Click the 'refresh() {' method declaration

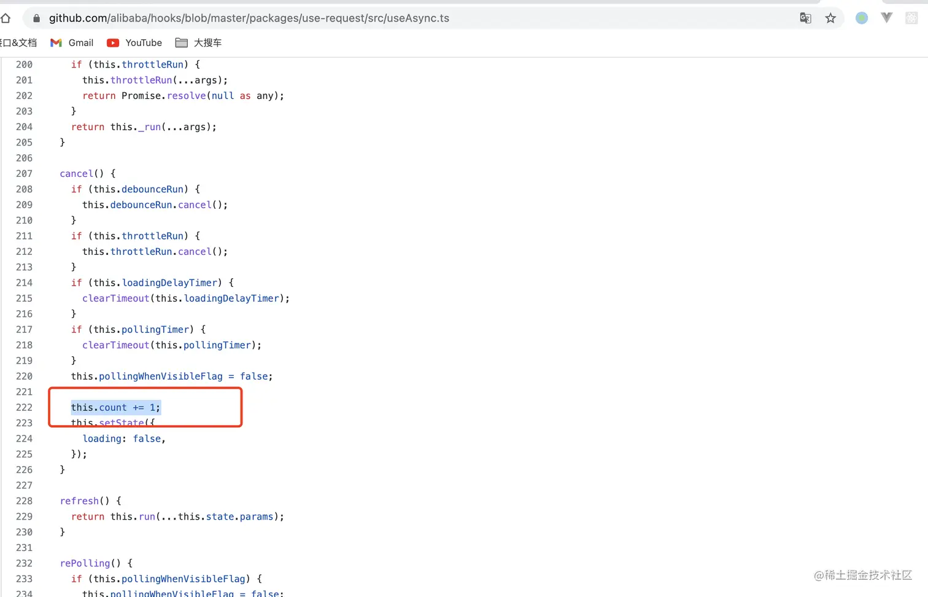pyautogui.click(x=91, y=501)
